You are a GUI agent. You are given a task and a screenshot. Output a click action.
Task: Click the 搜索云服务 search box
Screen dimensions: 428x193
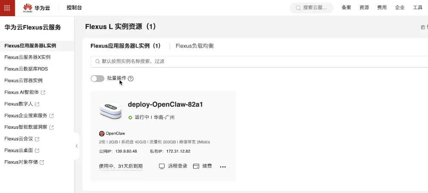click(311, 8)
